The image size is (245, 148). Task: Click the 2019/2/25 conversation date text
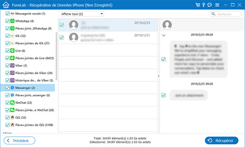(142, 23)
